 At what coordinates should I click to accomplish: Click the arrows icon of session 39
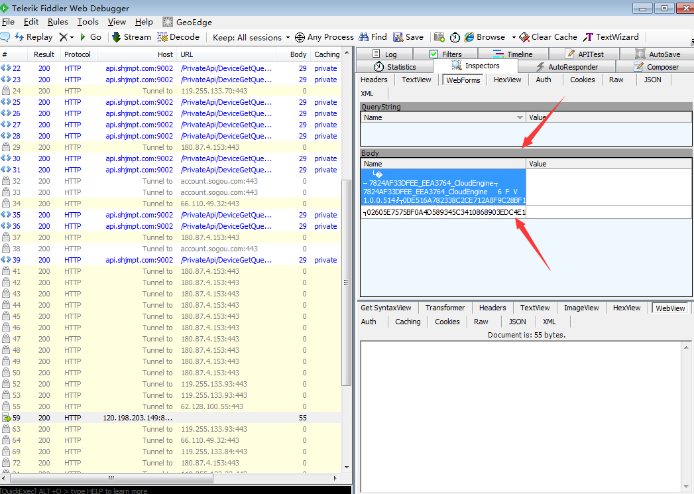[x=6, y=260]
